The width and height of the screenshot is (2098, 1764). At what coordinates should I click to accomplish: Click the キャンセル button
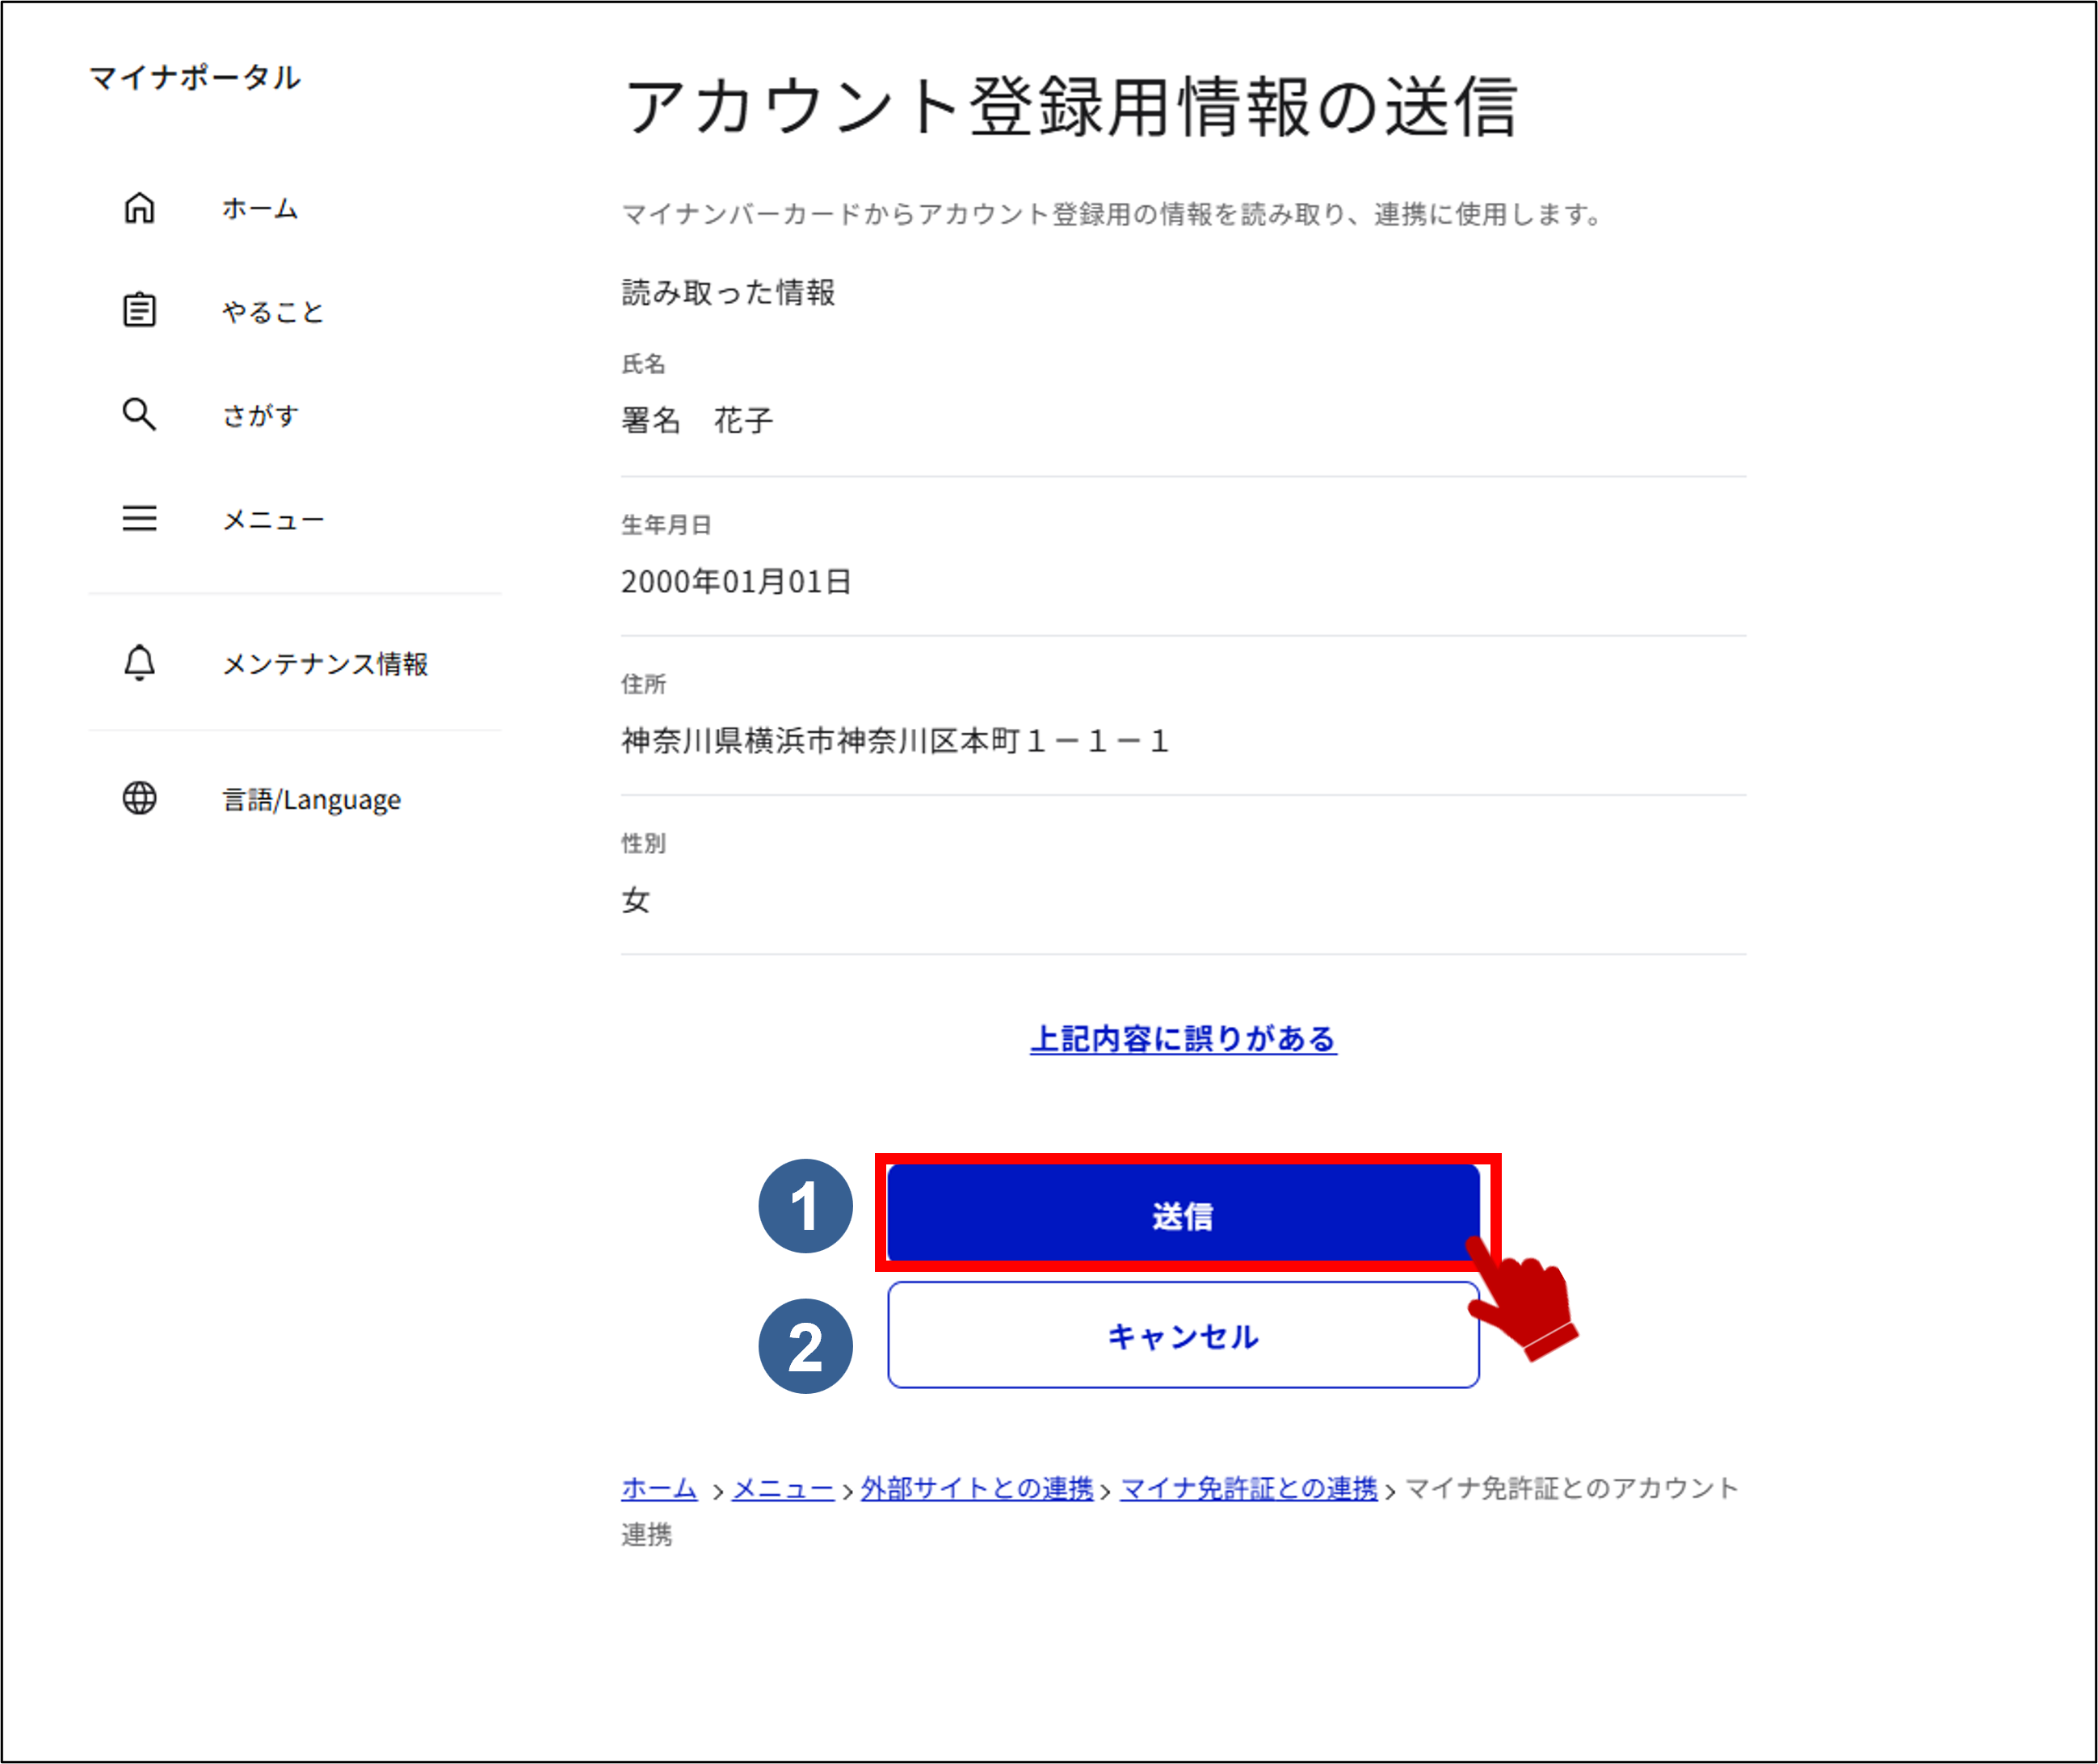pos(1183,1336)
